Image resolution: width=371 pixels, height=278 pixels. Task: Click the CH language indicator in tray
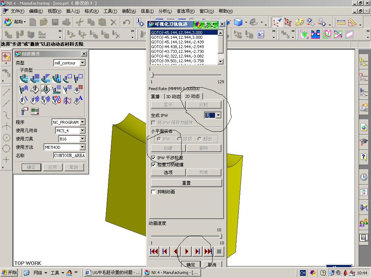coord(303,273)
